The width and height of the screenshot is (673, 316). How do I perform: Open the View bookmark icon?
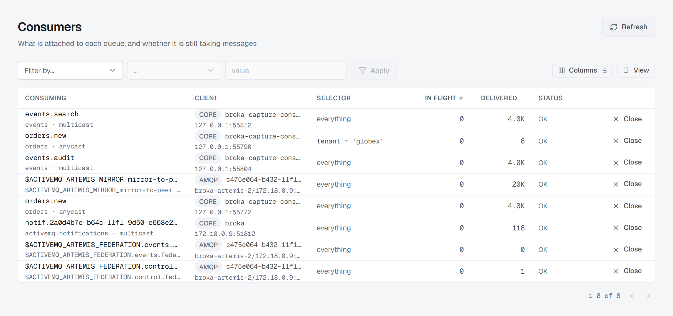click(x=626, y=71)
